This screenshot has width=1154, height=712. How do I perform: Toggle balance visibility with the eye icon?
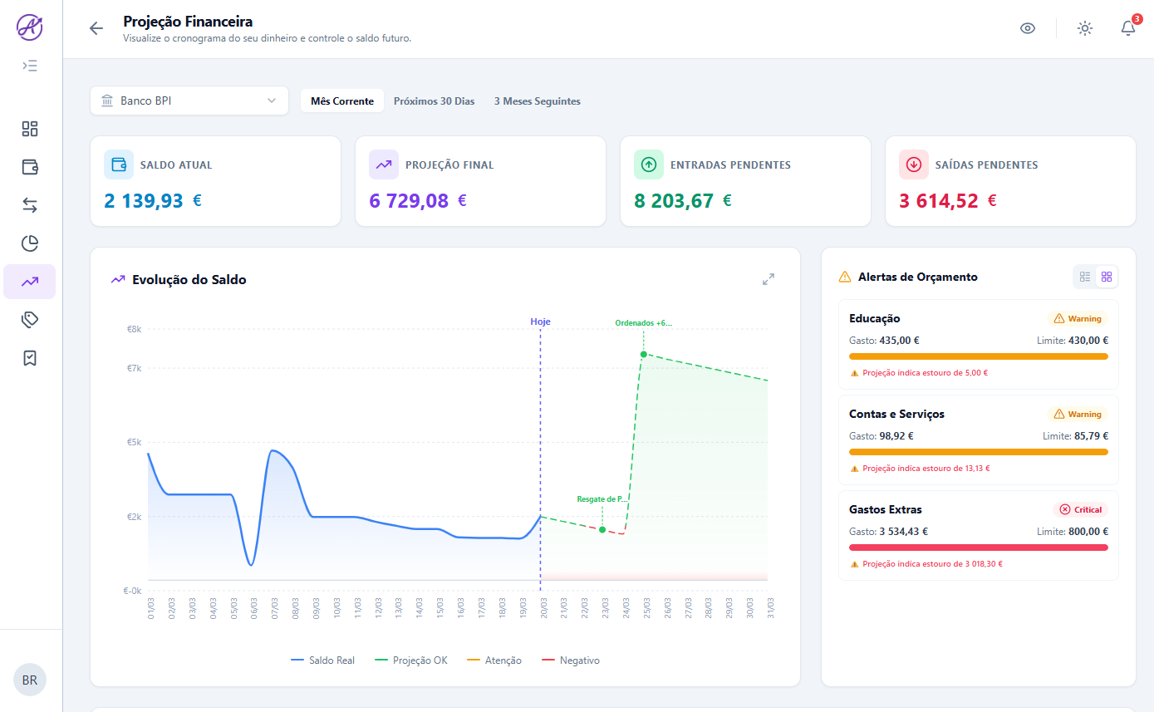click(x=1028, y=27)
